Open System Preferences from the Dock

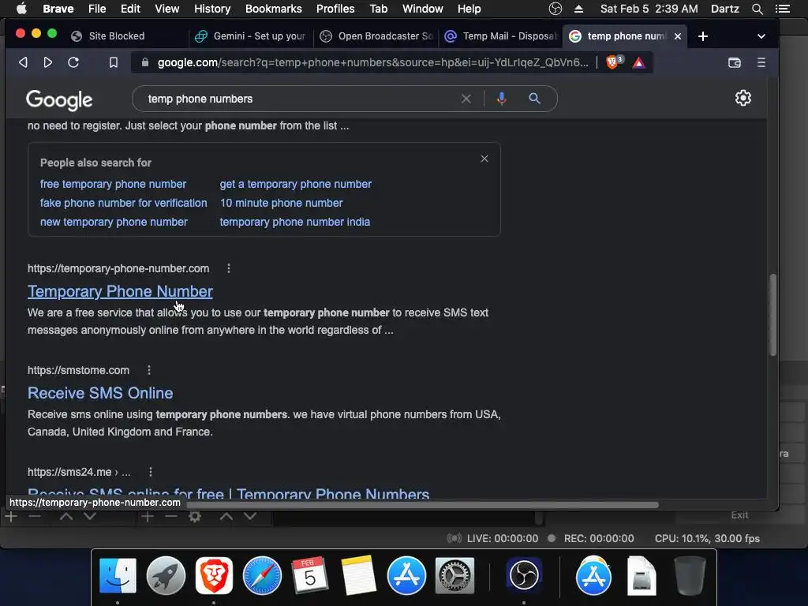(x=454, y=575)
